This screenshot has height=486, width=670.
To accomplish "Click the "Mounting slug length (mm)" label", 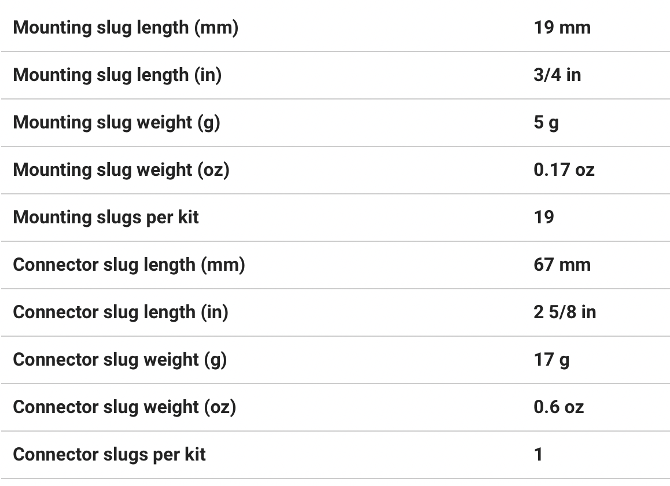I will coord(126,28).
